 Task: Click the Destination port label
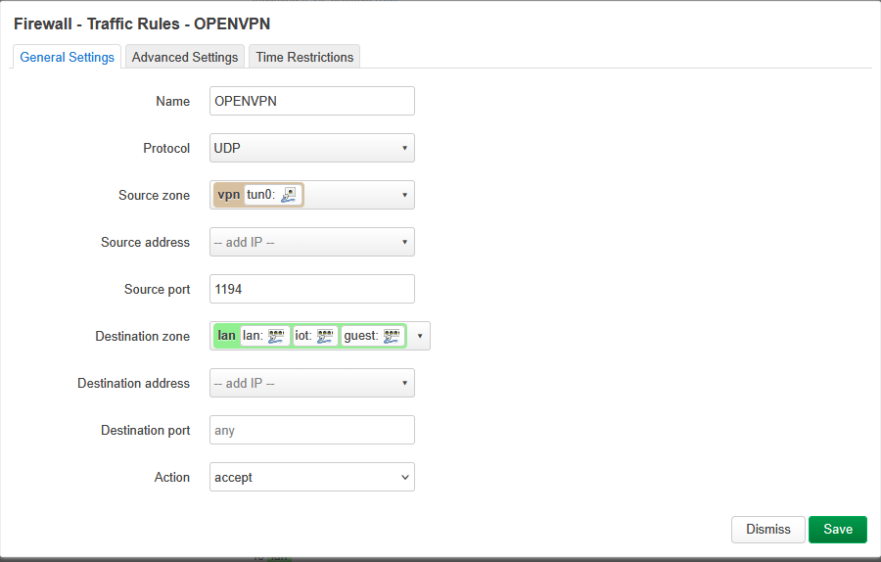tap(146, 431)
